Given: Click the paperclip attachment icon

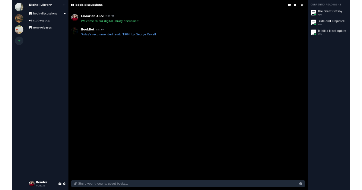Looking at the screenshot, I should click(x=75, y=184).
